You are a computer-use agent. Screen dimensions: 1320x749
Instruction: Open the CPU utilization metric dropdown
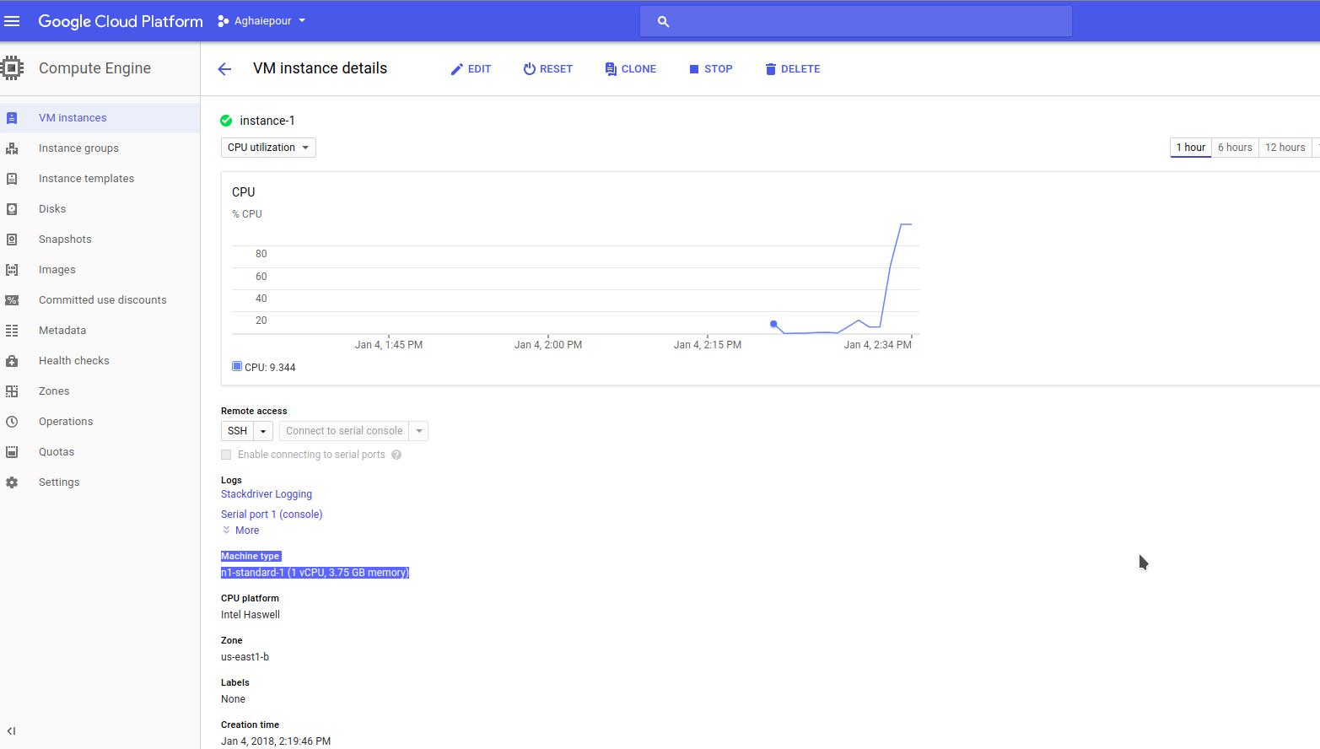(x=268, y=148)
